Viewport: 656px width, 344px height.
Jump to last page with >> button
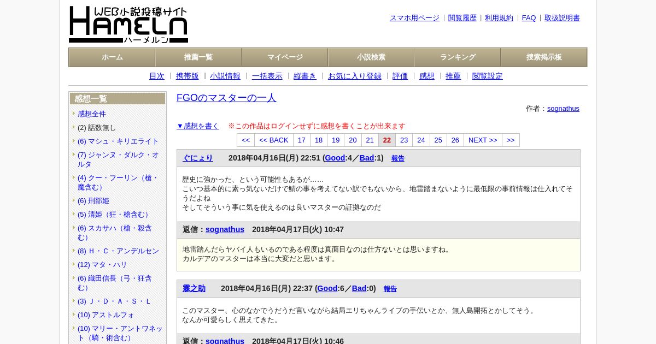click(x=511, y=140)
